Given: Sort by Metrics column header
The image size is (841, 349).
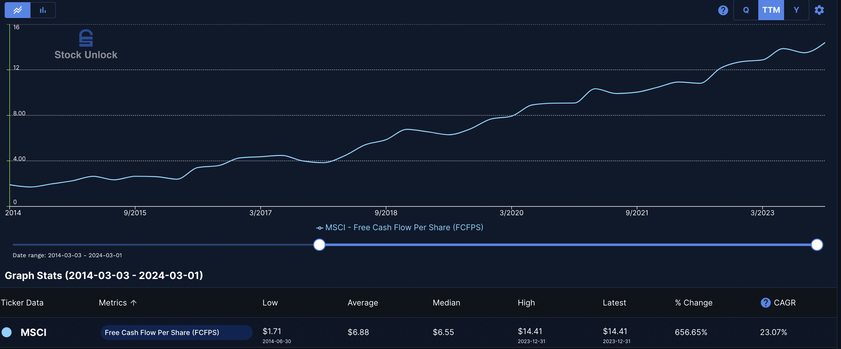Looking at the screenshot, I should (x=113, y=303).
